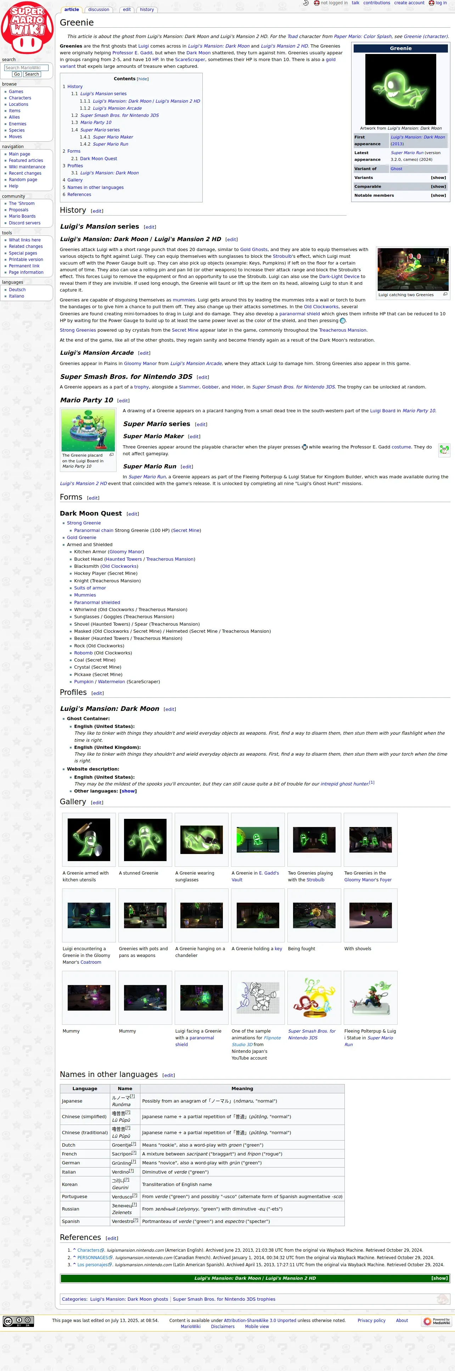The image size is (455, 1371).
Task: Follow the Professor E. Gadd link
Action: pyautogui.click(x=132, y=53)
